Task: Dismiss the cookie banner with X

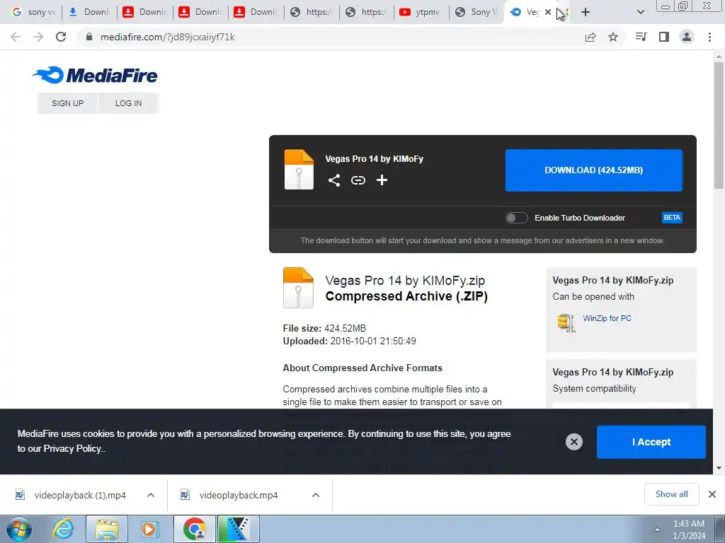Action: point(573,442)
